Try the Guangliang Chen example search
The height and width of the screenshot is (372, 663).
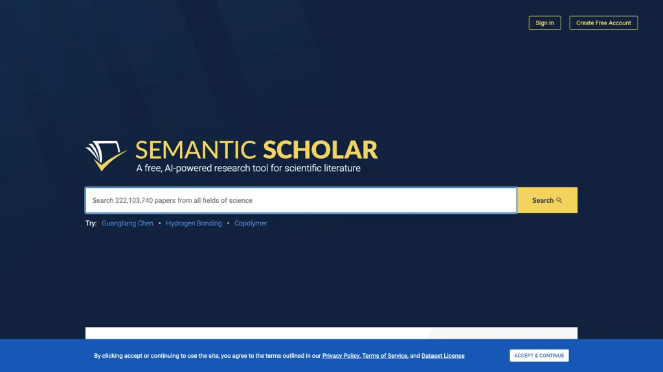click(128, 223)
